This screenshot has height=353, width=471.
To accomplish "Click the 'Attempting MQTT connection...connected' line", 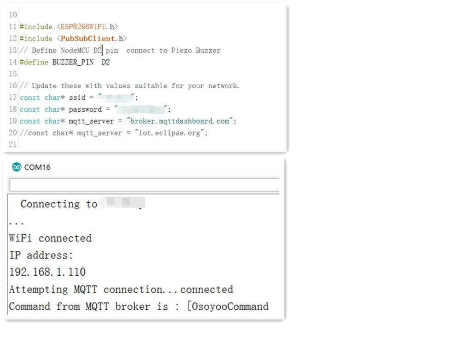I will pyautogui.click(x=121, y=290).
